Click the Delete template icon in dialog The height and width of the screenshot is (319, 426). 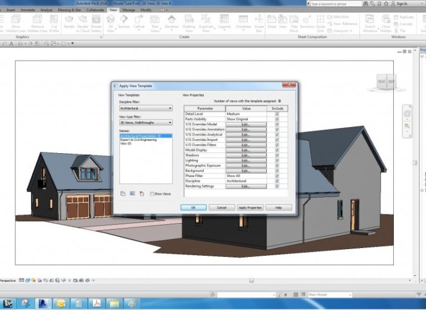pos(142,193)
